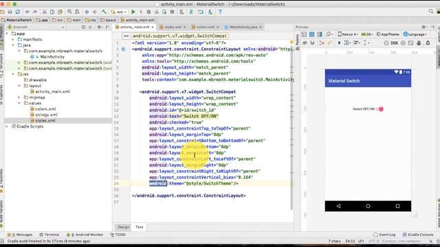The height and width of the screenshot is (247, 440).
Task: Click the Undo arrow in the main toolbar
Action: [27, 12]
